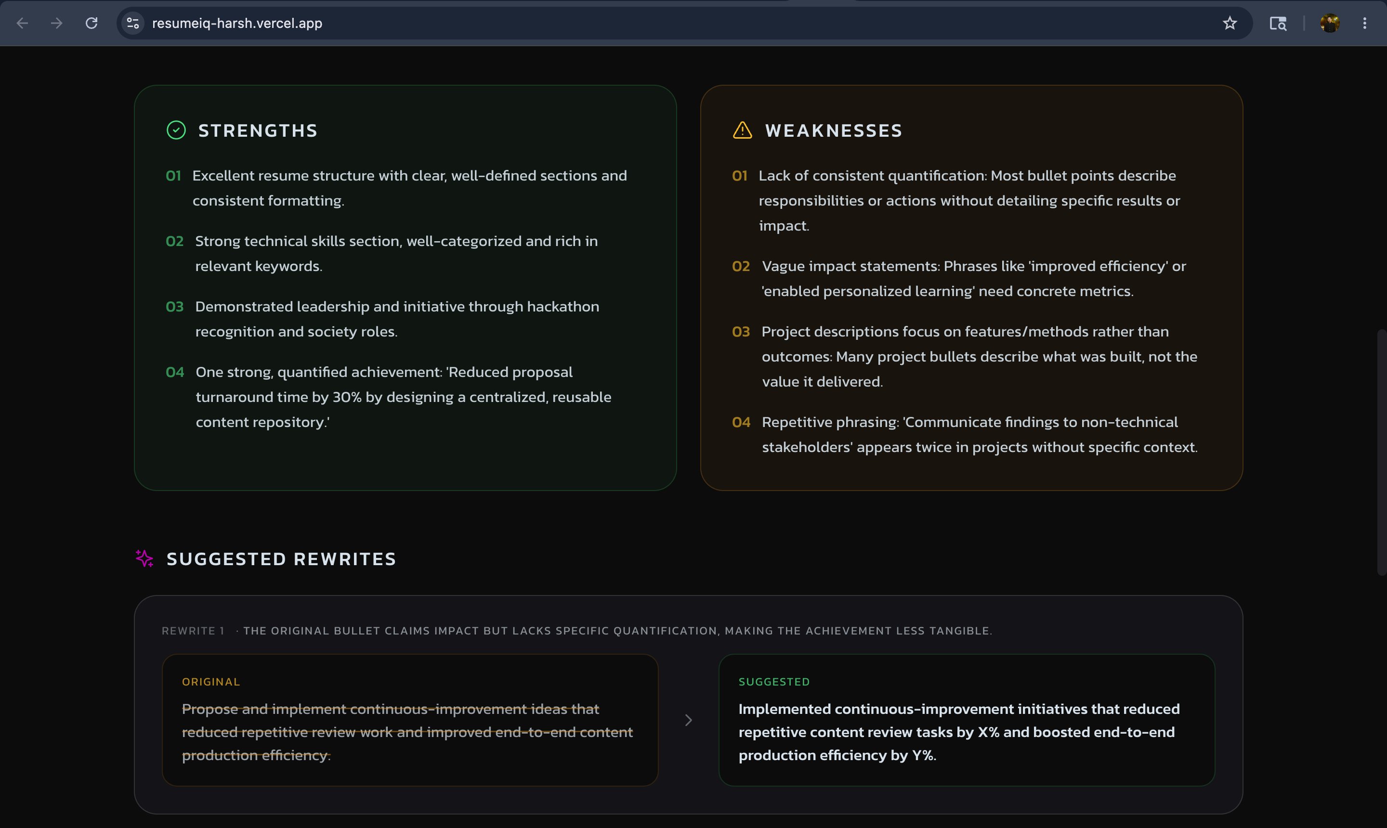
Task: Open the Chrome three-dot menu
Action: pos(1365,23)
